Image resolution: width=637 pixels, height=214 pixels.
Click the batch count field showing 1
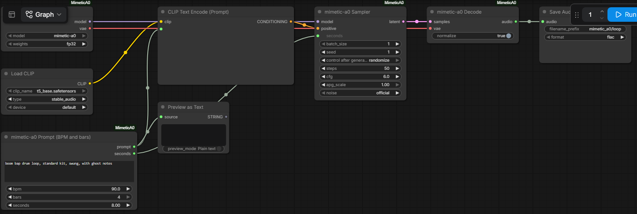[590, 15]
